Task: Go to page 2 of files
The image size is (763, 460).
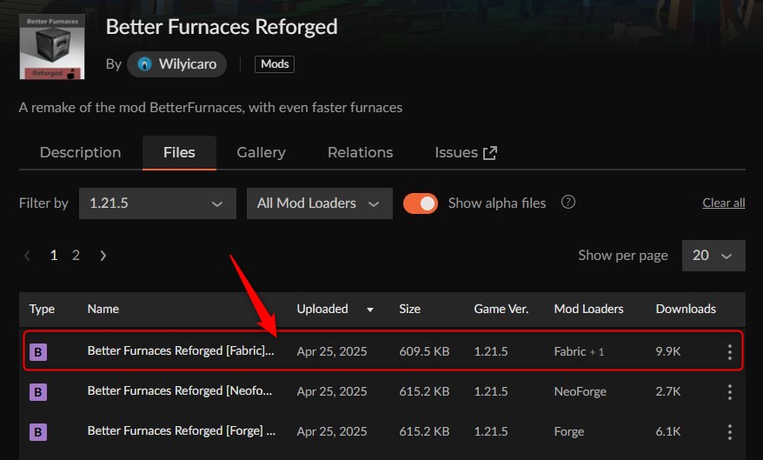Action: 76,256
